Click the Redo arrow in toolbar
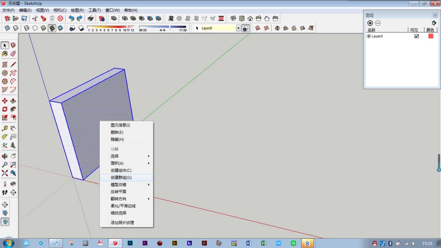Image resolution: width=441 pixels, height=248 pixels. click(x=79, y=19)
